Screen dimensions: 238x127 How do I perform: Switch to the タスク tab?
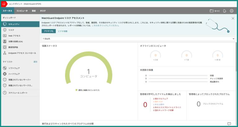(x=43, y=11)
